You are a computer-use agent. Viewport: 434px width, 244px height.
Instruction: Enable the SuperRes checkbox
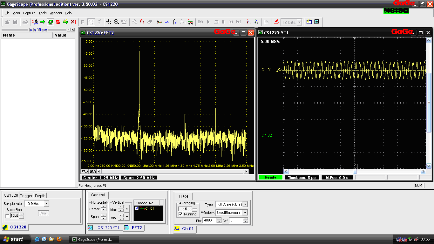coord(7,216)
